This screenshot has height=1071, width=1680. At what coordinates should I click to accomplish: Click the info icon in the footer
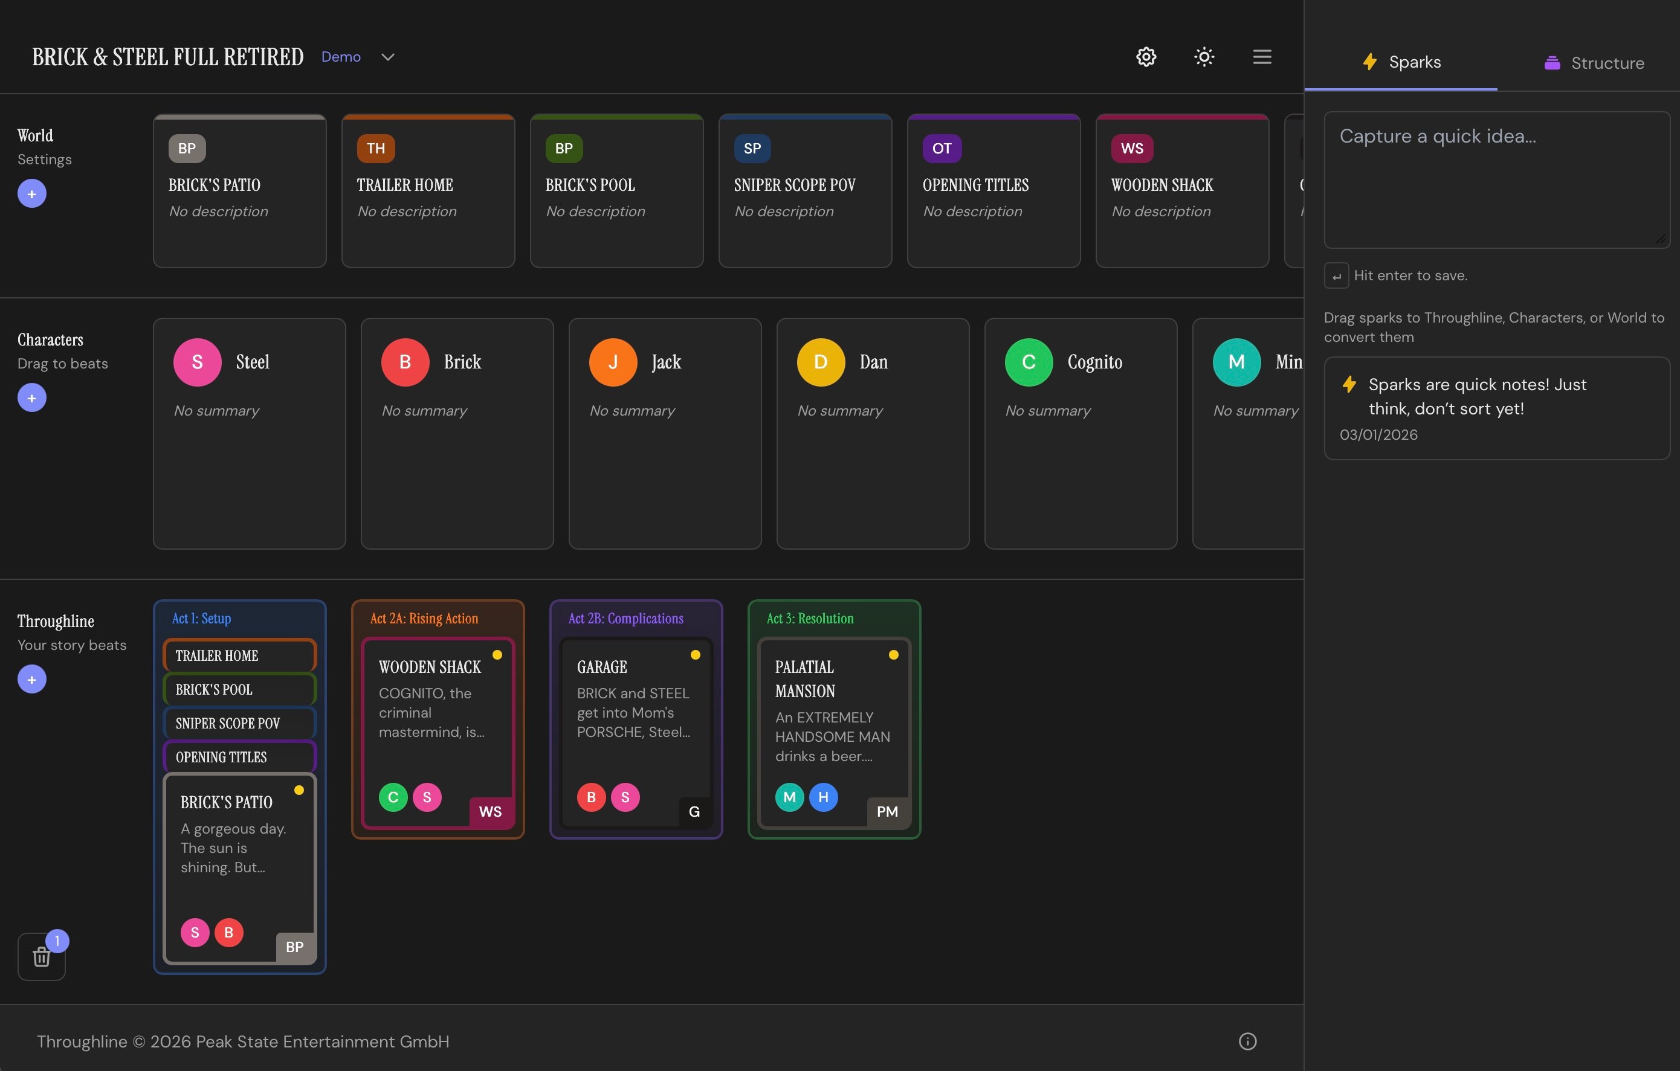click(x=1247, y=1041)
